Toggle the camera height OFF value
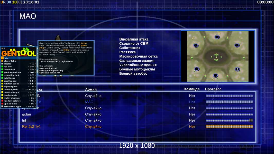 tap(32, 92)
